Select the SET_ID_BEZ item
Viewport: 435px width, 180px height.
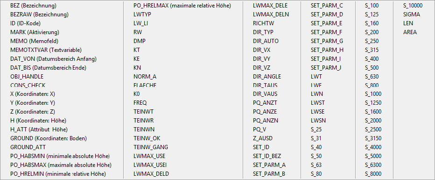[x=267, y=156]
